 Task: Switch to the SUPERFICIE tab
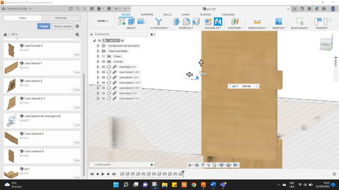point(147,14)
